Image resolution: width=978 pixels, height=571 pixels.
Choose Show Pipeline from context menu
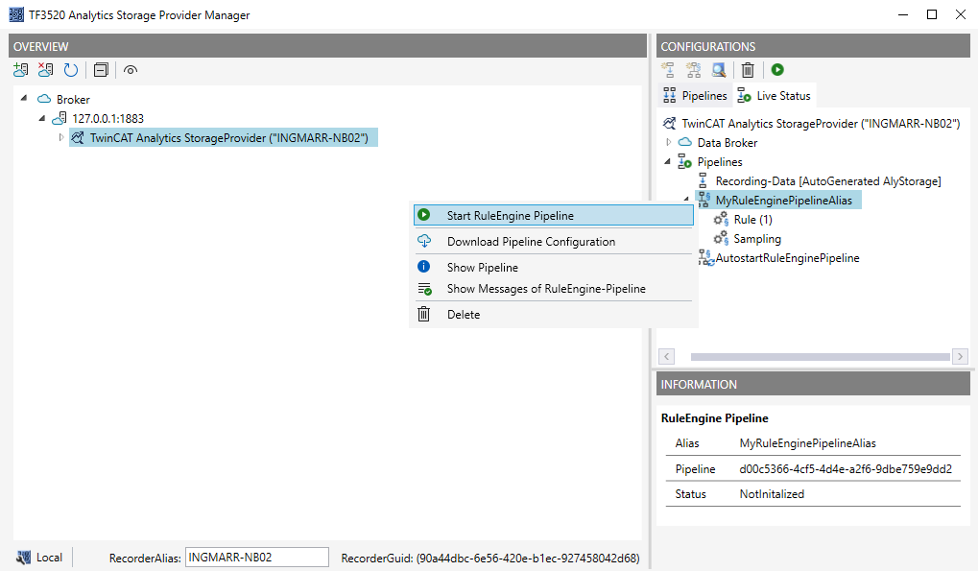[x=554, y=267]
